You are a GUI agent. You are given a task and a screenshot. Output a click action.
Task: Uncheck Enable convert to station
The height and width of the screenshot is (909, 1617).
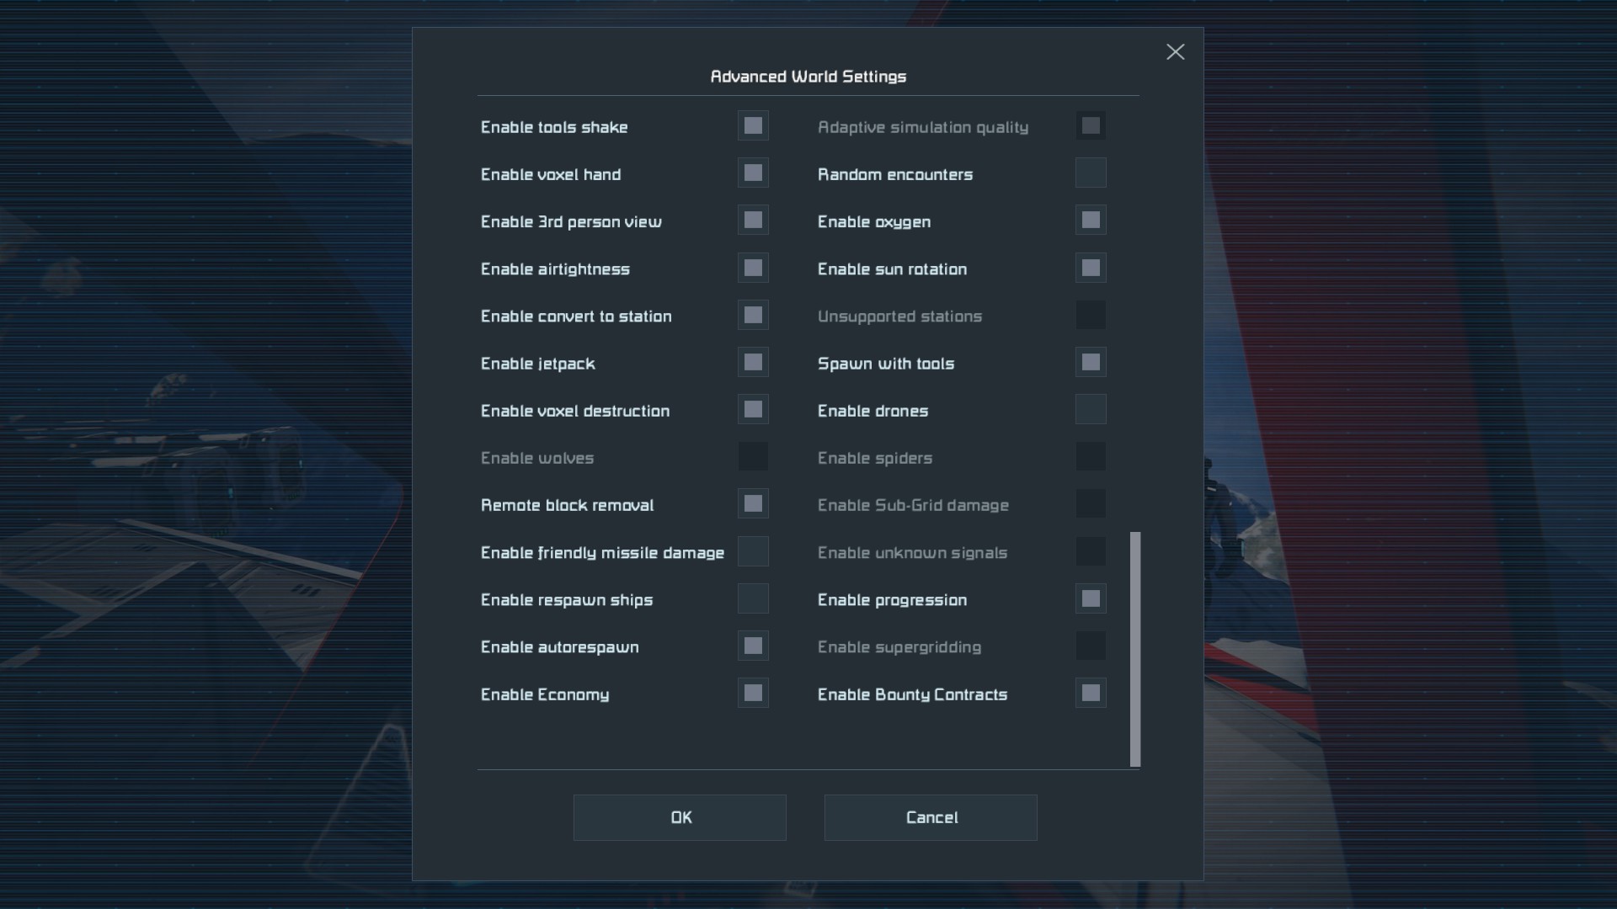tap(753, 316)
